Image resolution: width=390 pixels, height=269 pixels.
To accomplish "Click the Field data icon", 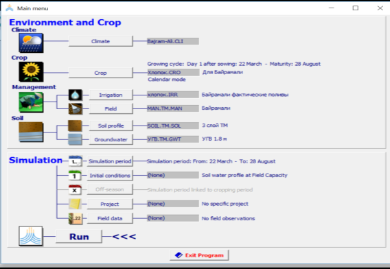I will coord(76,218).
